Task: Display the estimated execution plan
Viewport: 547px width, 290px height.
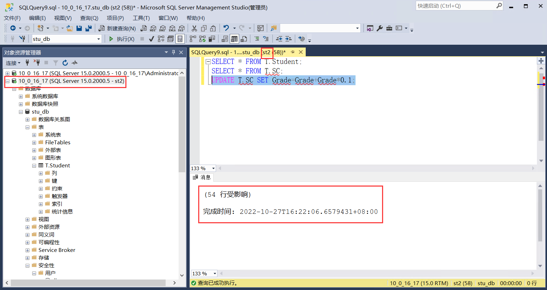Action: [161, 39]
